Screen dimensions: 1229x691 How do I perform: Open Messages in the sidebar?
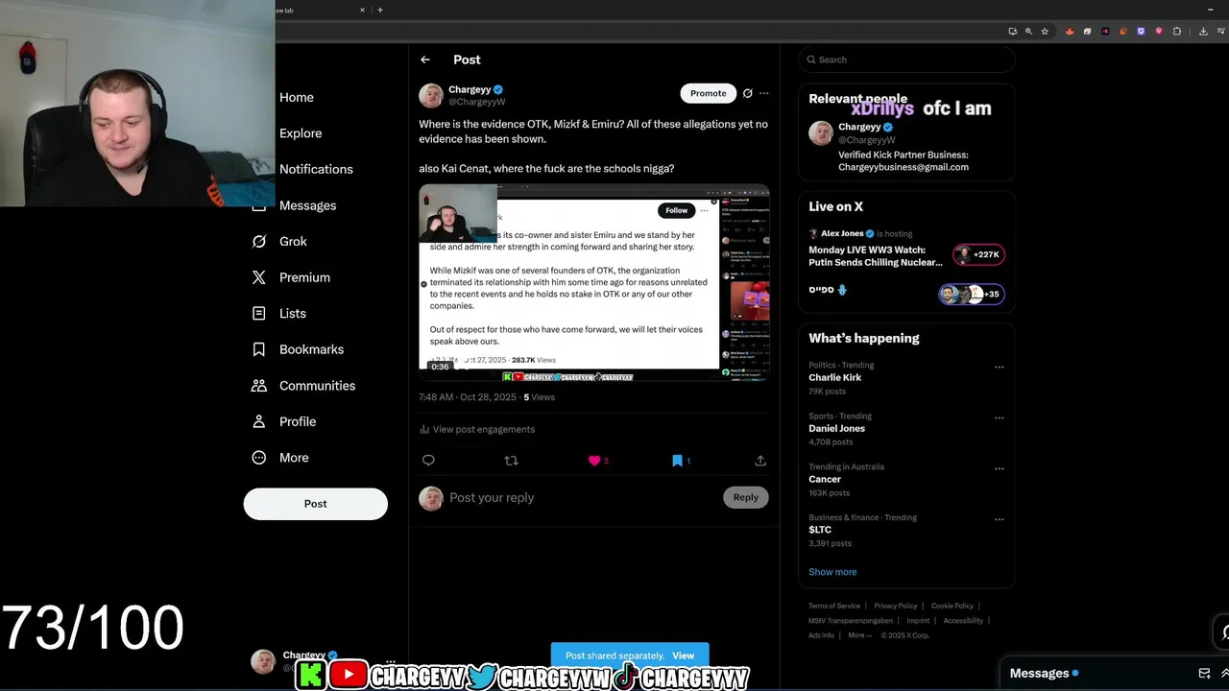[x=307, y=205]
